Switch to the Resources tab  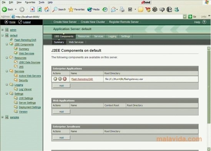pos(84,36)
